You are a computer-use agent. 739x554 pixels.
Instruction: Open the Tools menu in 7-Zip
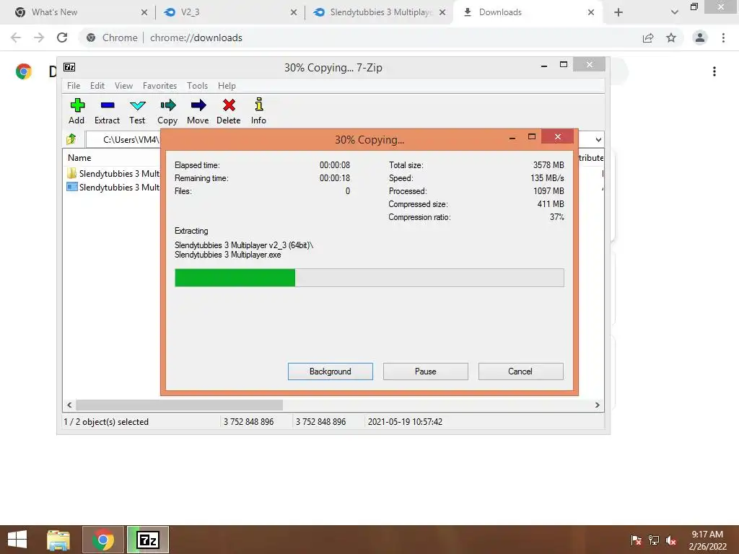(x=198, y=86)
